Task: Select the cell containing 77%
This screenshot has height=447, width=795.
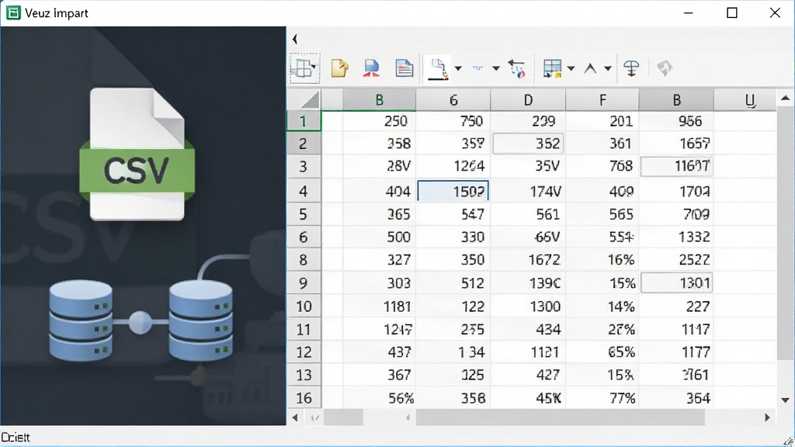Action: tap(602, 398)
